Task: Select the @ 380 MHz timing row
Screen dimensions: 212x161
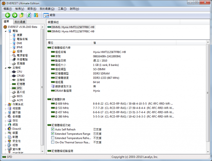Action: tap(113, 116)
